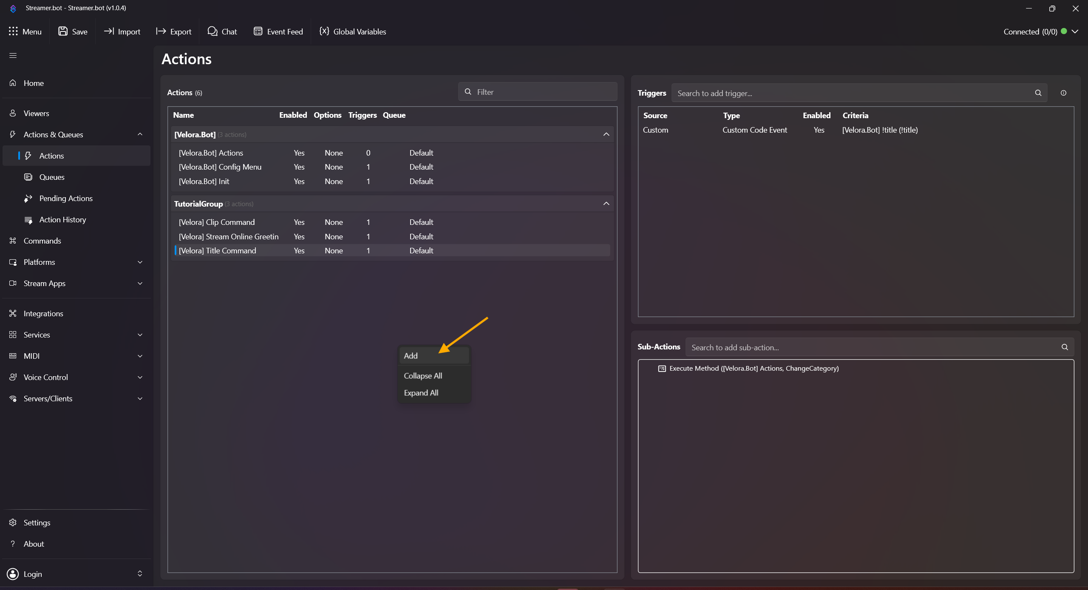
Task: Click Expand All in the context menu
Action: point(421,393)
